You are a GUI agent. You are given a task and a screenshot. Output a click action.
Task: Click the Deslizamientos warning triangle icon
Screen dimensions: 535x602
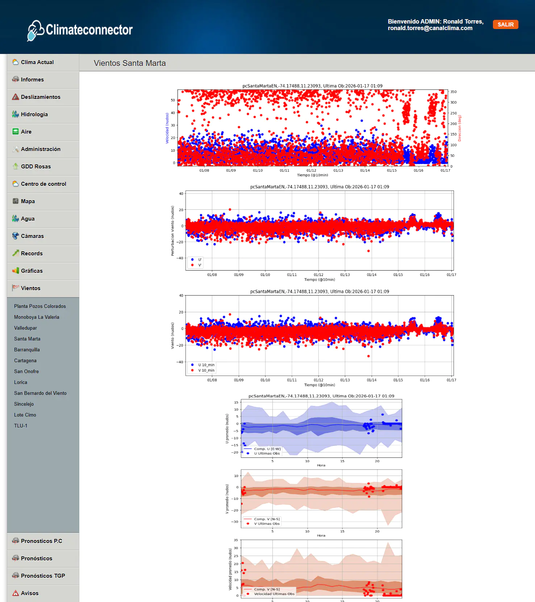coord(15,97)
